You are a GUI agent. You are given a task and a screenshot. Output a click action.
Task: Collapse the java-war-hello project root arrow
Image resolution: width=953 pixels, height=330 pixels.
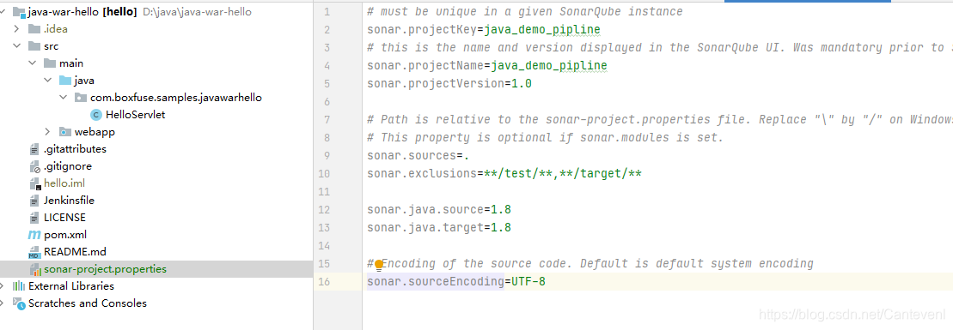click(x=3, y=11)
